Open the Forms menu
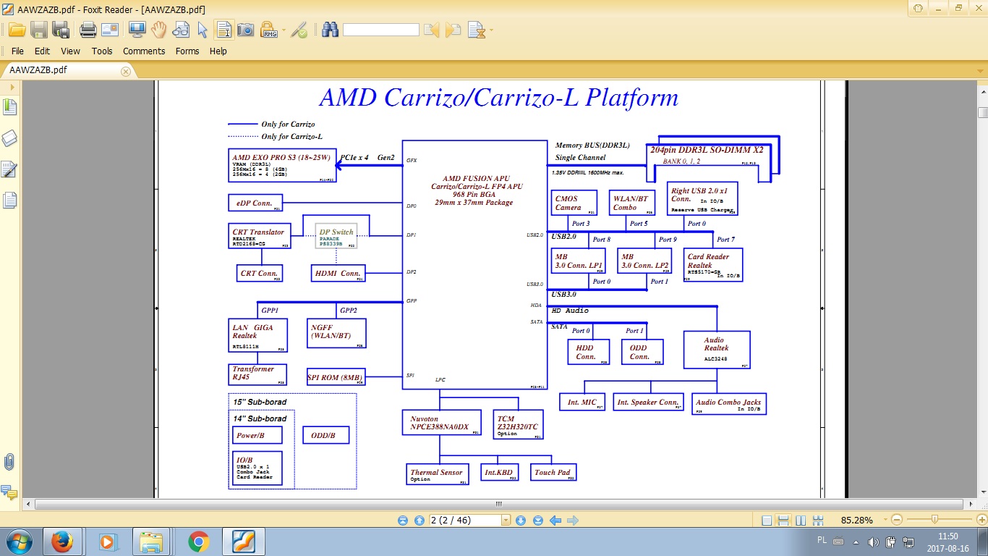Screen dimensions: 988x556 tap(187, 51)
